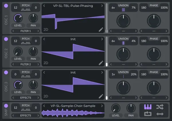Click OSC 2 phase knob
172x121 pixels.
154,54
